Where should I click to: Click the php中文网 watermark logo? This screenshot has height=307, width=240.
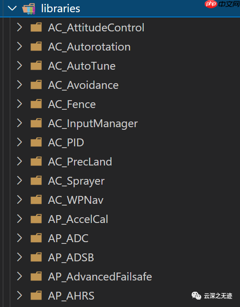222,4
